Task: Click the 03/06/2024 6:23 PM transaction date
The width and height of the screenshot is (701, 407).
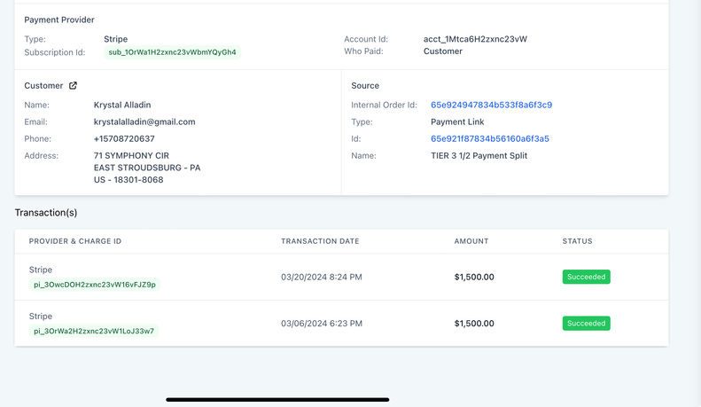Action: [x=321, y=324]
